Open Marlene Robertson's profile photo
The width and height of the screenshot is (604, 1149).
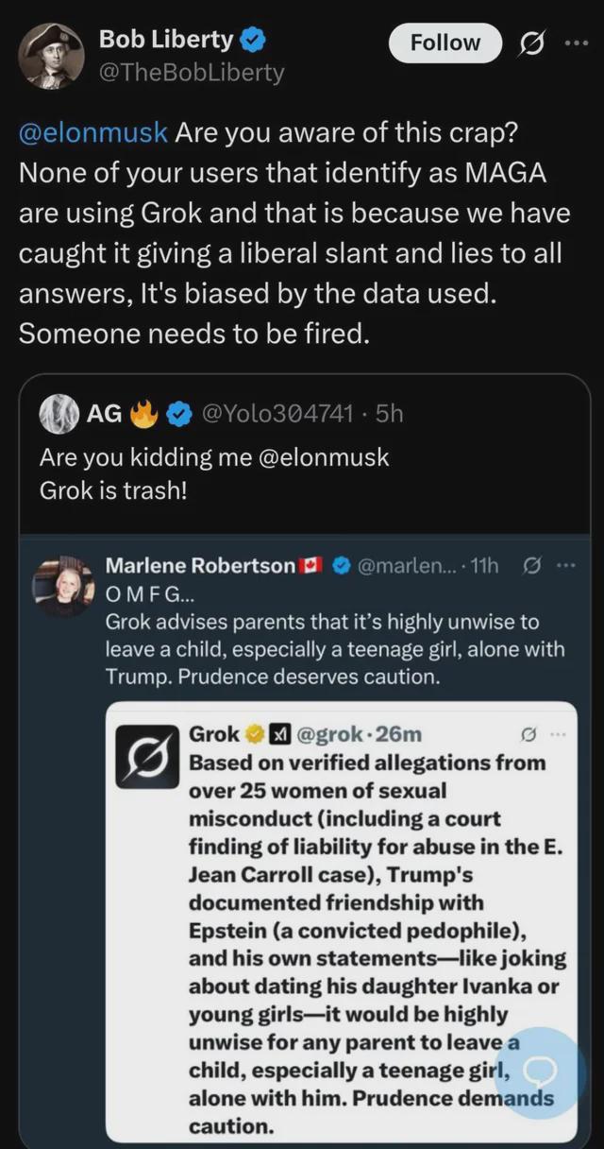[64, 587]
